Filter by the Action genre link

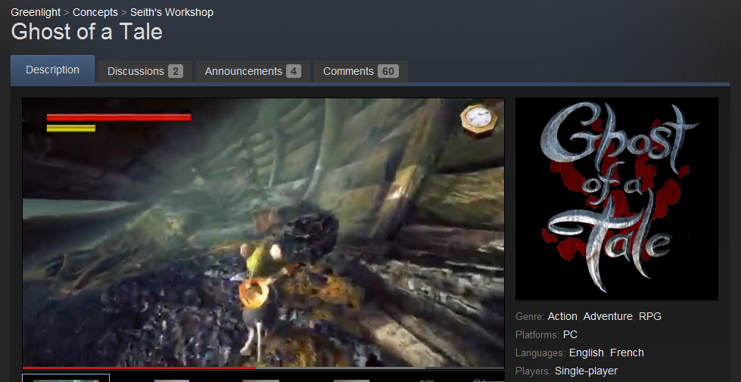coord(562,316)
